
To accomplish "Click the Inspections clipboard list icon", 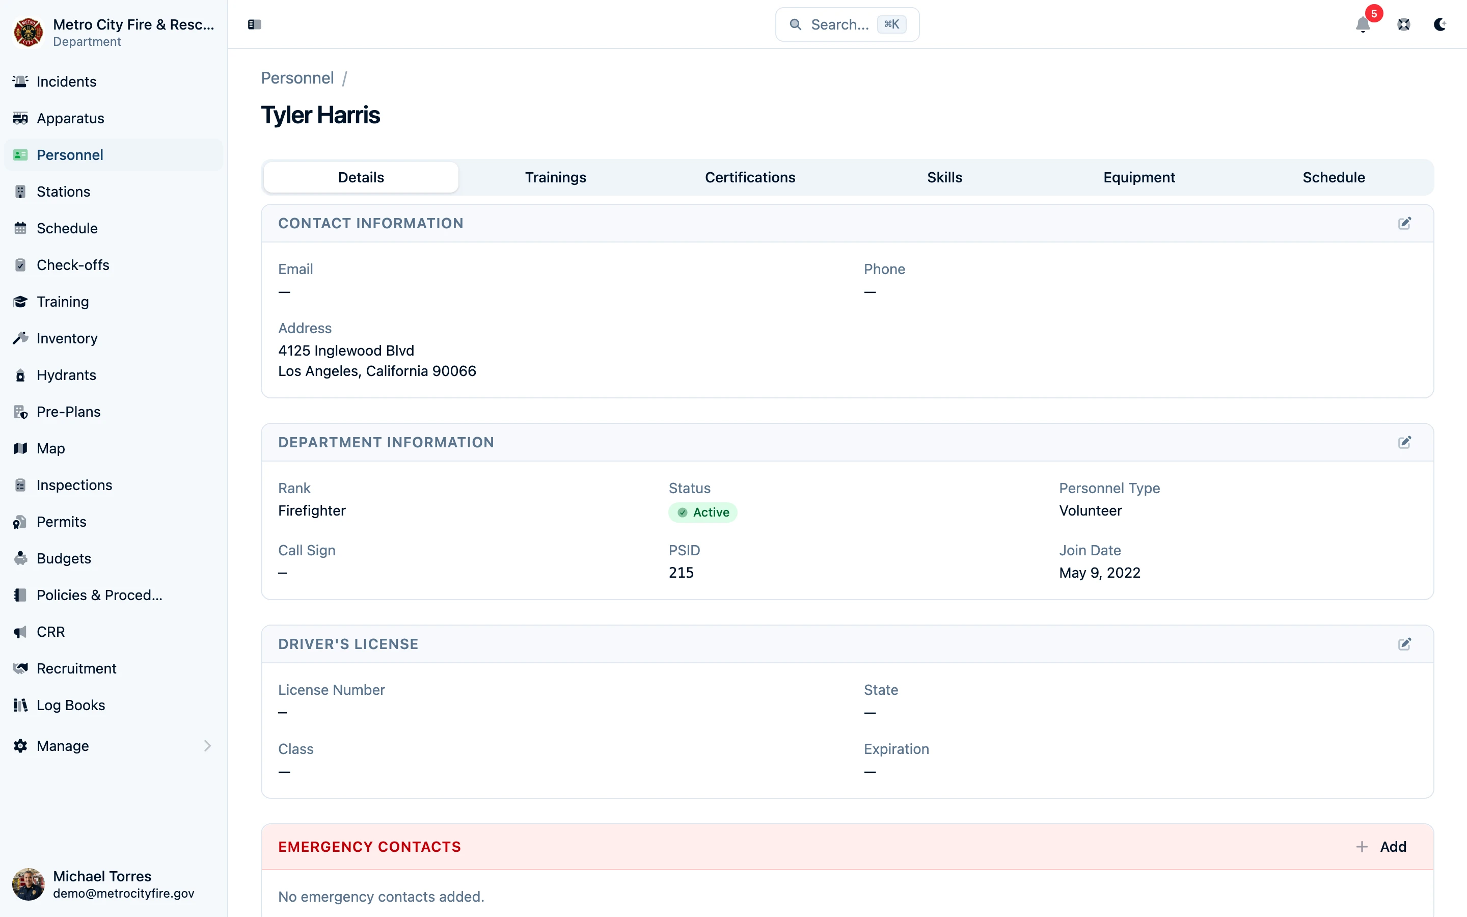I will coord(20,485).
